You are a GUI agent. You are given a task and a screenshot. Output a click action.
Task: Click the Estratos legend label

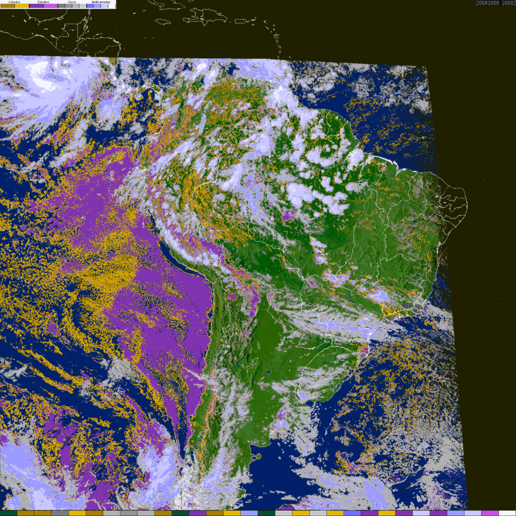44,2
